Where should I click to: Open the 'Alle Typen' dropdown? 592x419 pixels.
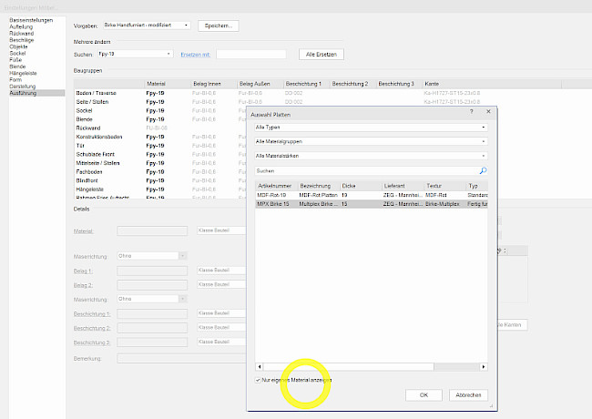tap(371, 128)
